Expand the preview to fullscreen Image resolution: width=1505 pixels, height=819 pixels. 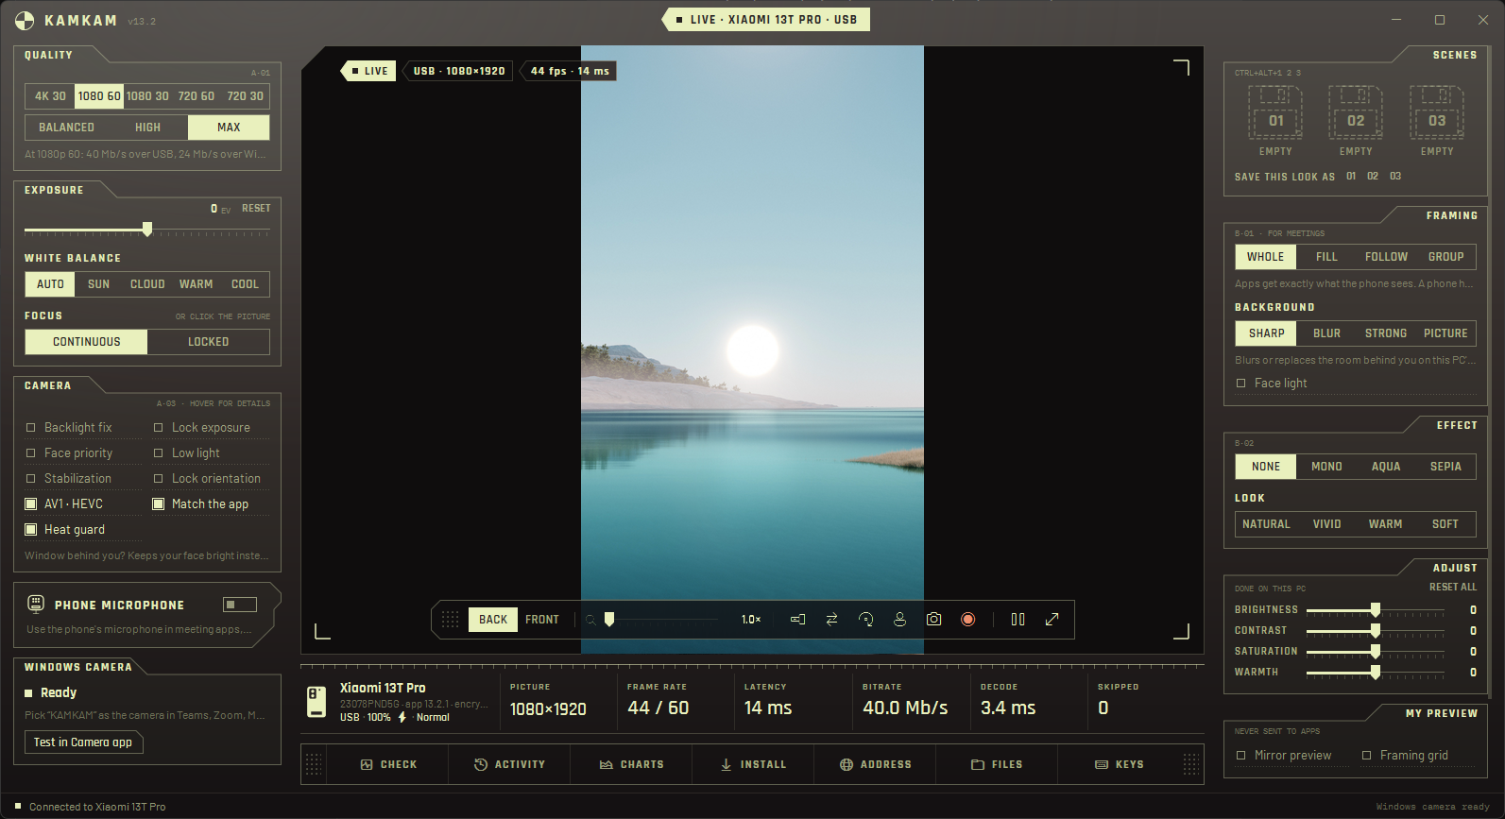click(1052, 620)
